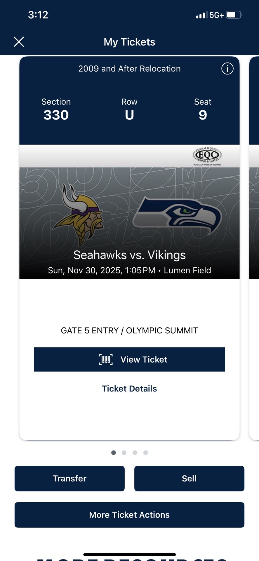Tap the info icon on the ticket header
This screenshot has height=561, width=259.
coord(227,68)
